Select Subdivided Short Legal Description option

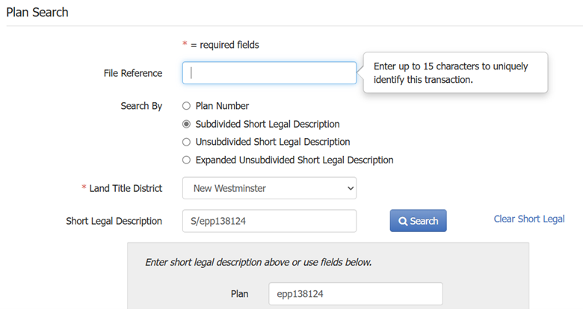(x=186, y=124)
